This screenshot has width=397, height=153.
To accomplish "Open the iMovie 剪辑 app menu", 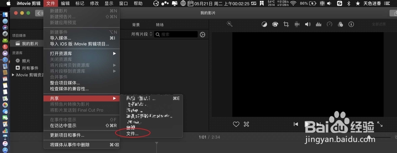I will point(28,3).
